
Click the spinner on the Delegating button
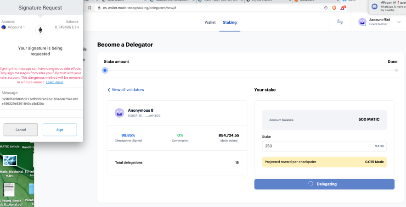(x=311, y=184)
